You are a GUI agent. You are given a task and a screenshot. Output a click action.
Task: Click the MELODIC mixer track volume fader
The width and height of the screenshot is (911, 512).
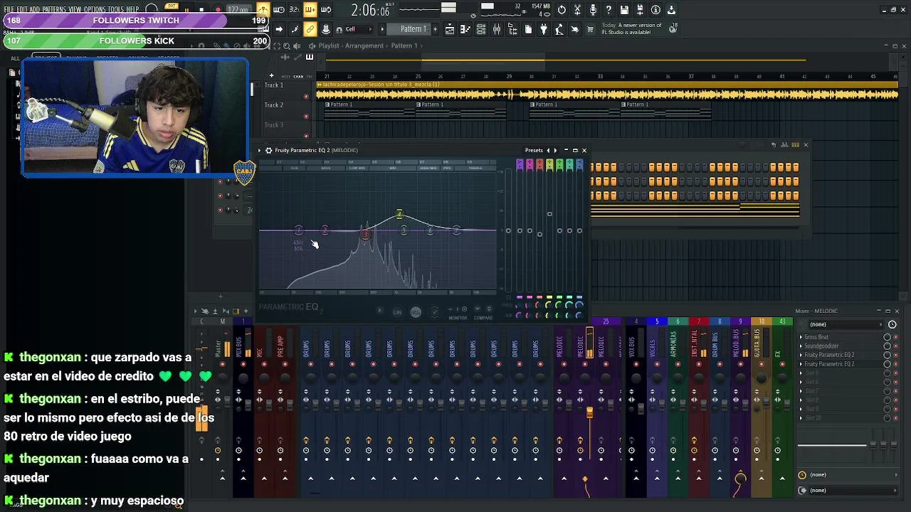pos(589,412)
